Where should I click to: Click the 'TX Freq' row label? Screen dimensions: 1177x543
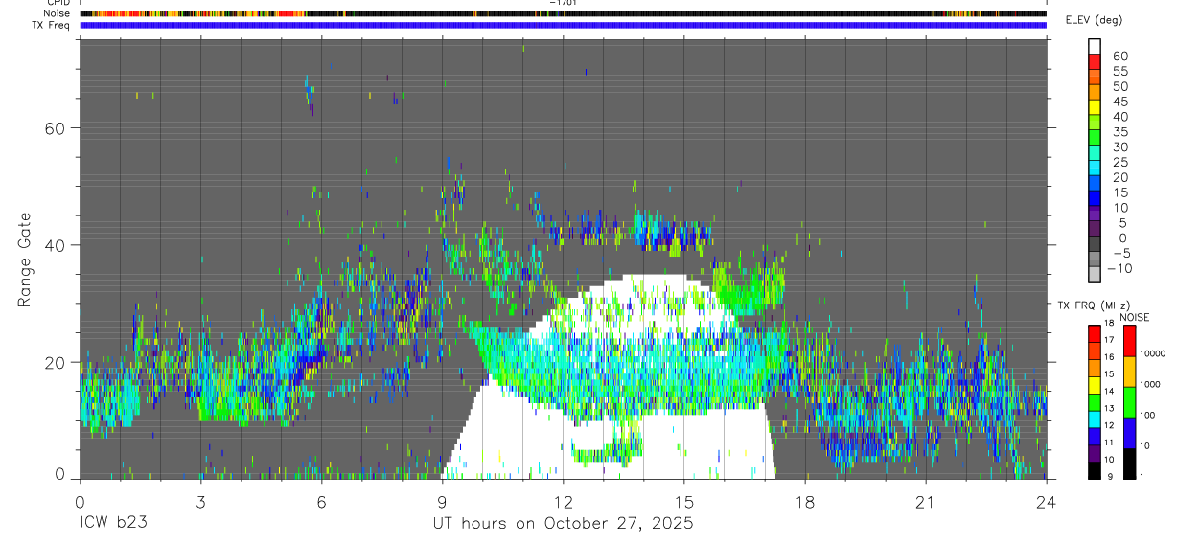click(52, 25)
